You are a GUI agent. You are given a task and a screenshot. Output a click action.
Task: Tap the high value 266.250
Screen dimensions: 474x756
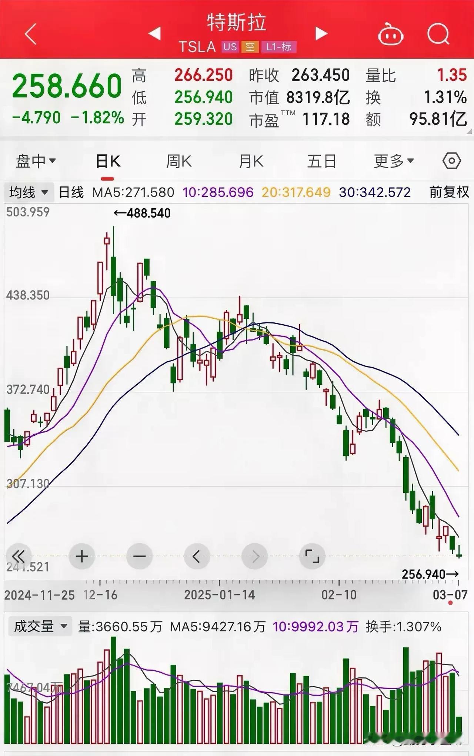point(203,75)
